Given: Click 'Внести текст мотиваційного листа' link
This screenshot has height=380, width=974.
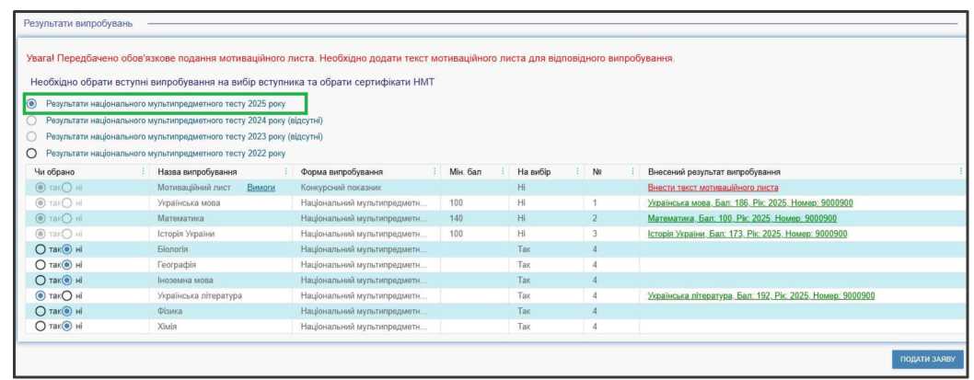Looking at the screenshot, I should pos(713,188).
